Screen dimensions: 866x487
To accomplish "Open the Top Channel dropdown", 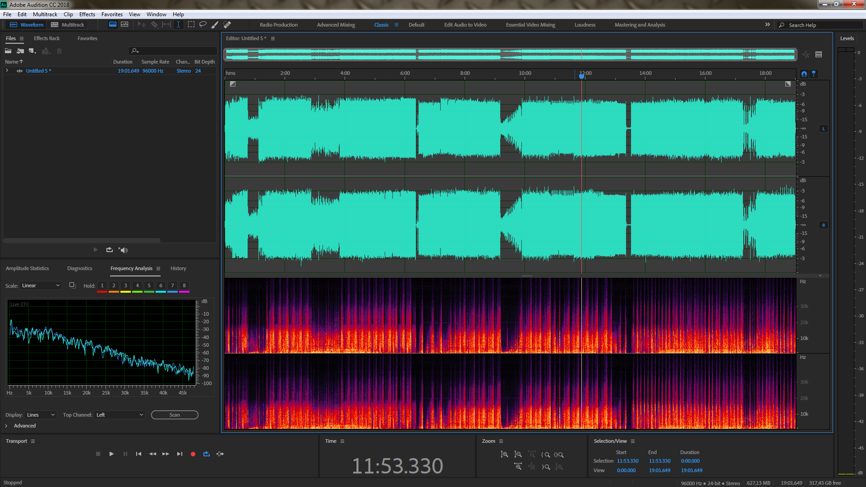I will click(x=120, y=415).
